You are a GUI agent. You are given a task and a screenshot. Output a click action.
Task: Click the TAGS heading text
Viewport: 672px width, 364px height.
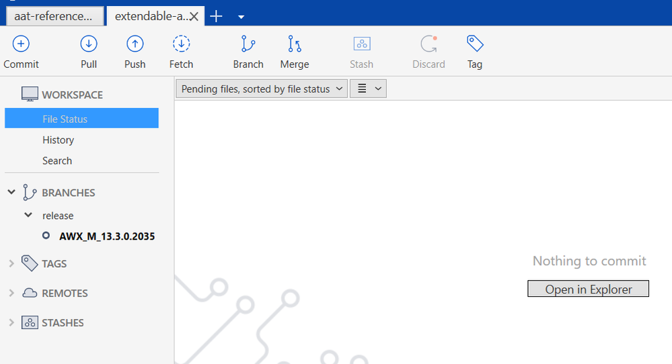point(54,264)
